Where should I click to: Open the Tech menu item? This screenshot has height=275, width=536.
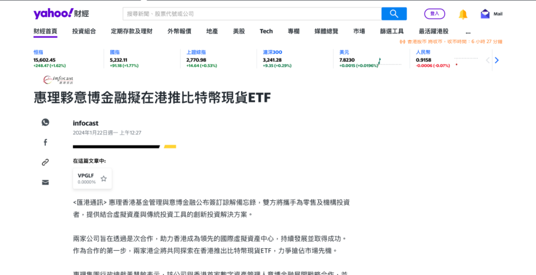click(267, 31)
